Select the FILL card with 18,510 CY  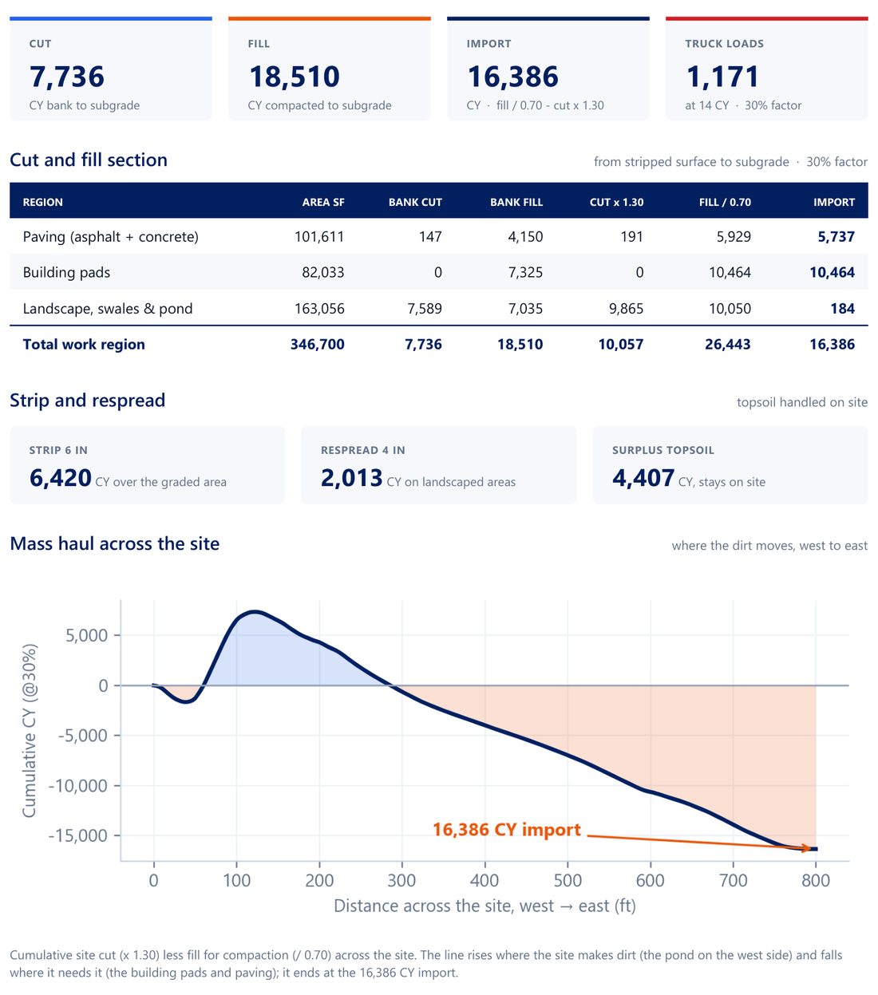(330, 69)
